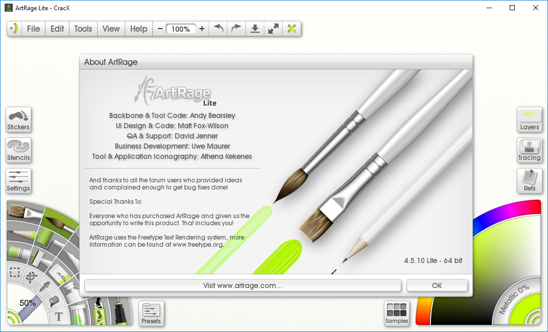
Task: Select the Pencil tool in tool picker
Action: (x=21, y=234)
